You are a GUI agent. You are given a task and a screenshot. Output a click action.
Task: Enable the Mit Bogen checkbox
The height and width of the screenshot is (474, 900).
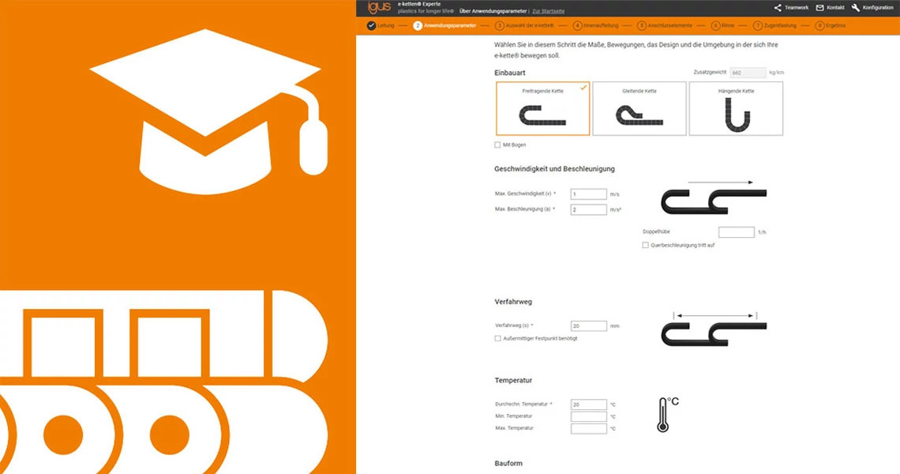point(497,145)
